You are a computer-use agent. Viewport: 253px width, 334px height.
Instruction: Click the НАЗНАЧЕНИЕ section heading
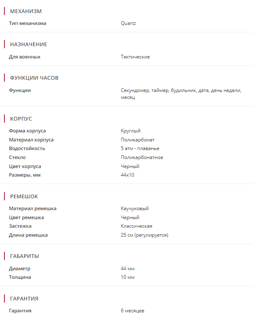pyautogui.click(x=28, y=45)
